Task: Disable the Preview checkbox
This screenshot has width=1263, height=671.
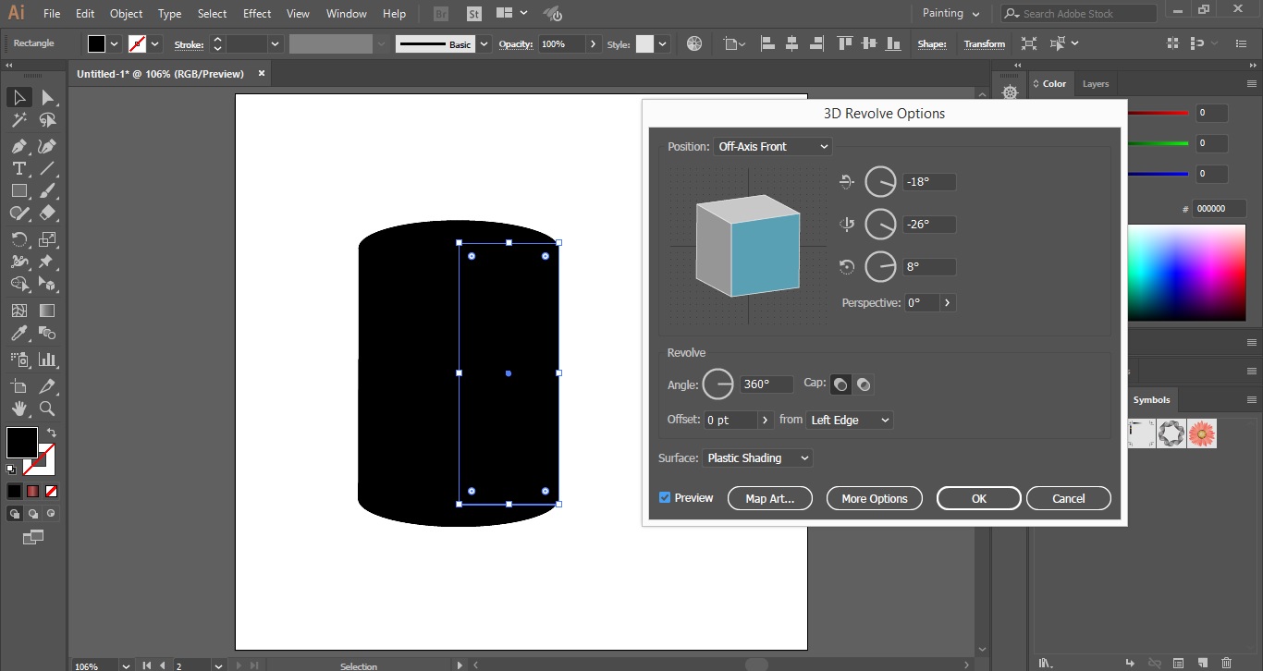Action: tap(664, 497)
